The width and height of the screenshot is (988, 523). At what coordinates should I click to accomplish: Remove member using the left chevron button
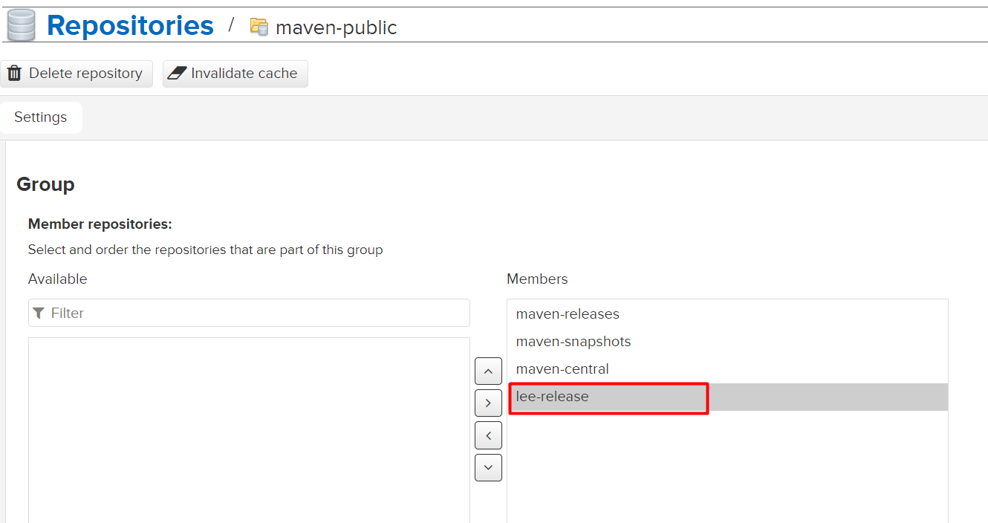pyautogui.click(x=488, y=435)
